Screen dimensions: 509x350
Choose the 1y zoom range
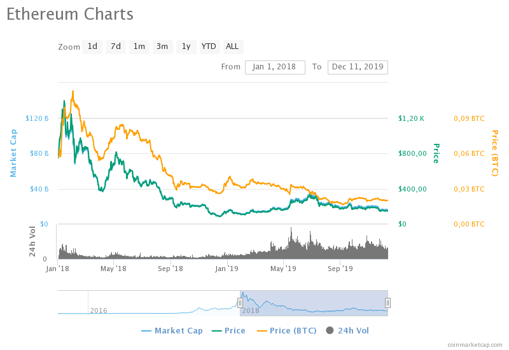tap(186, 46)
